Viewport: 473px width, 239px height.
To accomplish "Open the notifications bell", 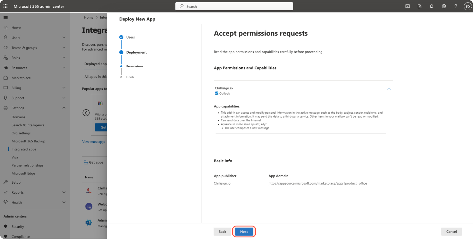I will 432,6.
